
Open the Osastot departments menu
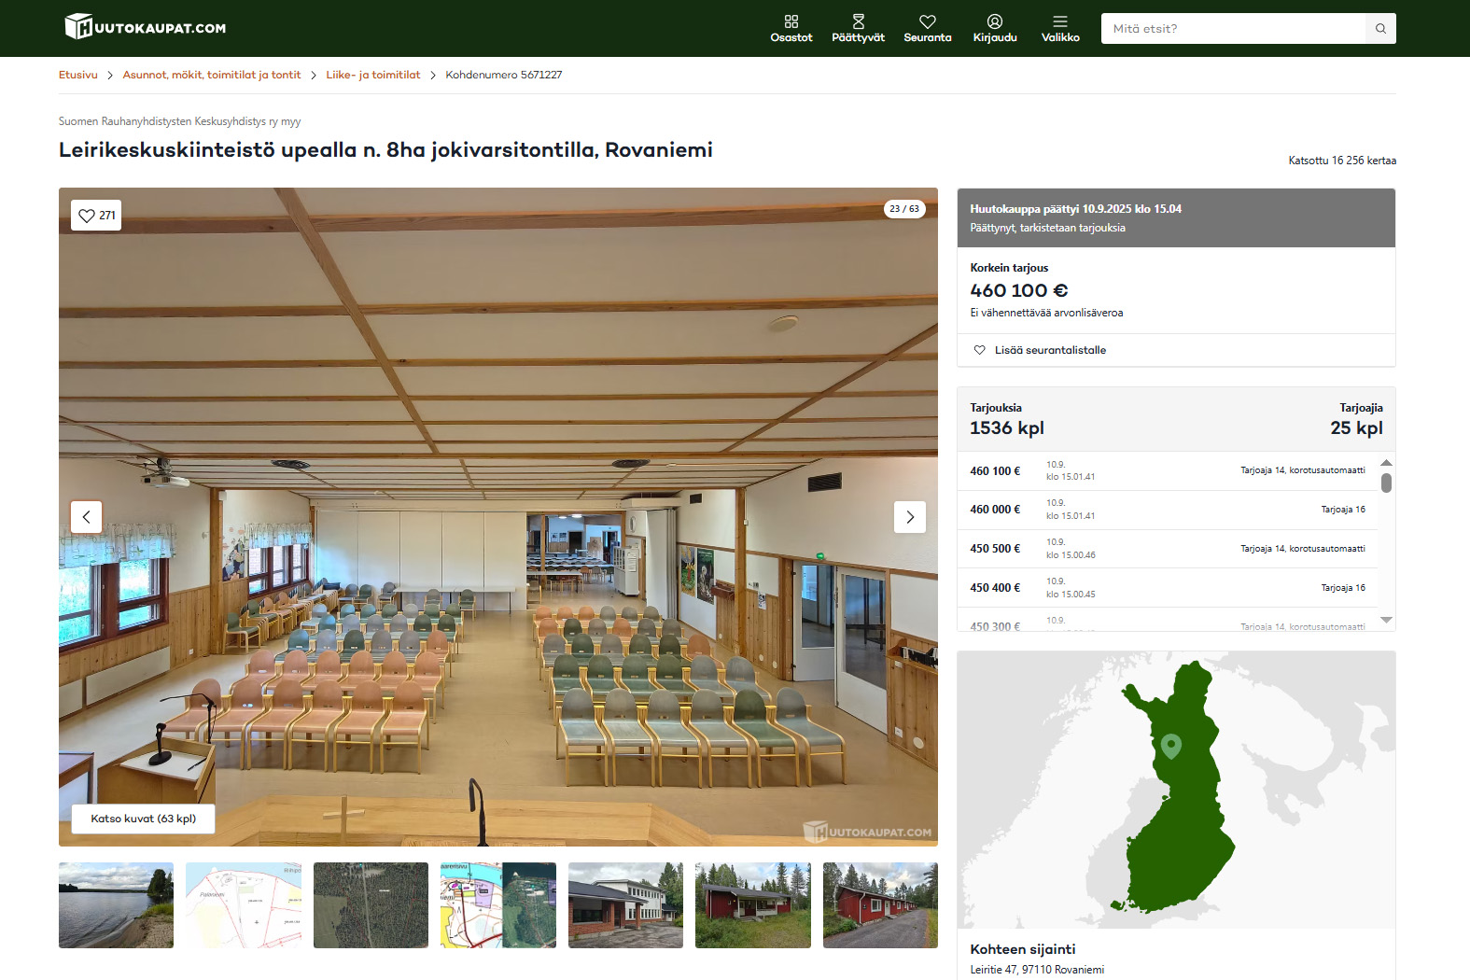(791, 29)
